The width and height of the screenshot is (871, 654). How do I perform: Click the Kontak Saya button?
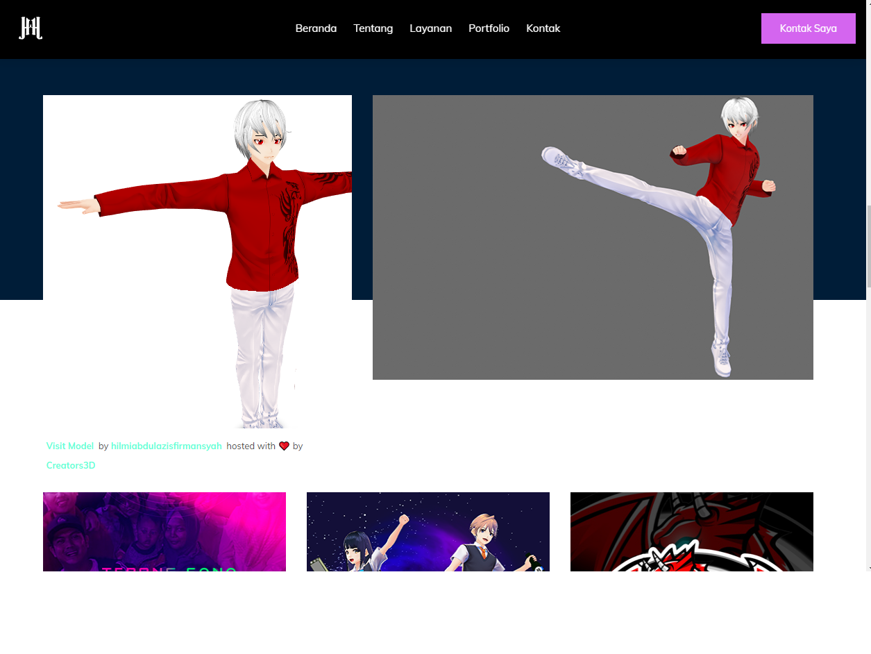(808, 28)
